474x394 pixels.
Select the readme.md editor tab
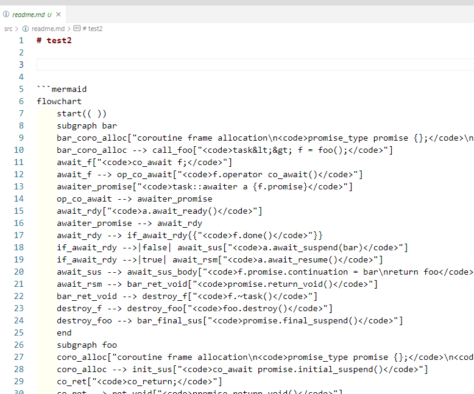point(33,15)
